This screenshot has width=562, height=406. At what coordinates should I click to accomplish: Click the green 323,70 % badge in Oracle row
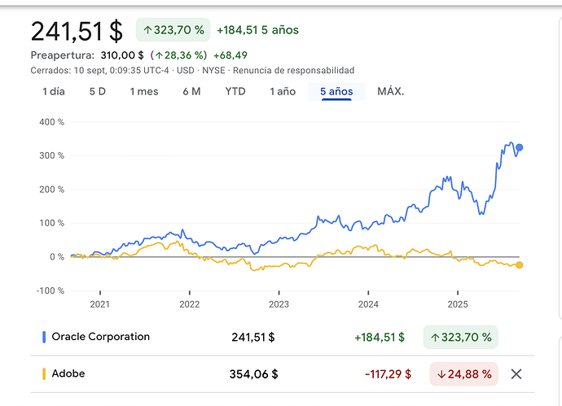(461, 337)
